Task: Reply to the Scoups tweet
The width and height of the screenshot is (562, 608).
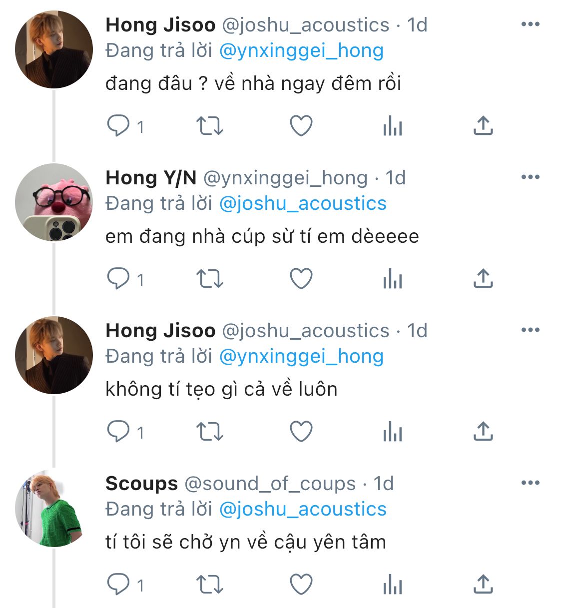Action: pyautogui.click(x=118, y=585)
